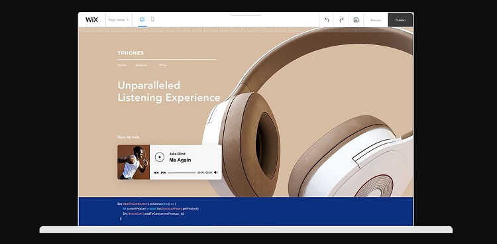
Task: Play the Me Again track
Action: (x=160, y=157)
